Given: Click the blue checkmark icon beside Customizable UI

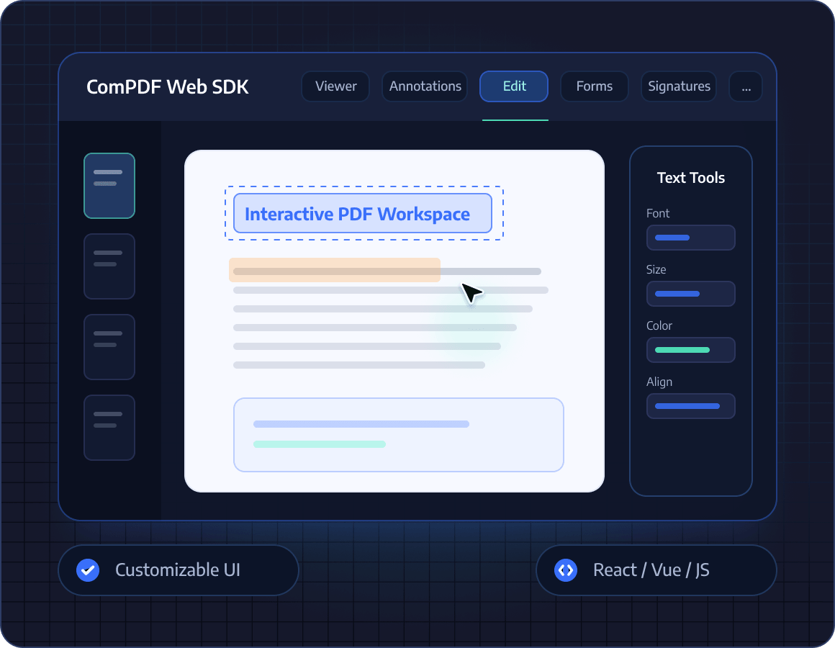Looking at the screenshot, I should pos(88,570).
